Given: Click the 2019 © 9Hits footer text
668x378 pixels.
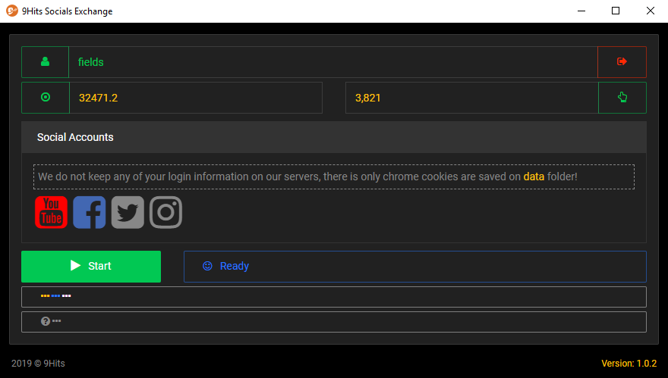Looking at the screenshot, I should pyautogui.click(x=38, y=364).
